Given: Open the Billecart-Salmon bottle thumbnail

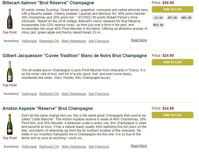Looking at the screenshot, I should 10,19.
